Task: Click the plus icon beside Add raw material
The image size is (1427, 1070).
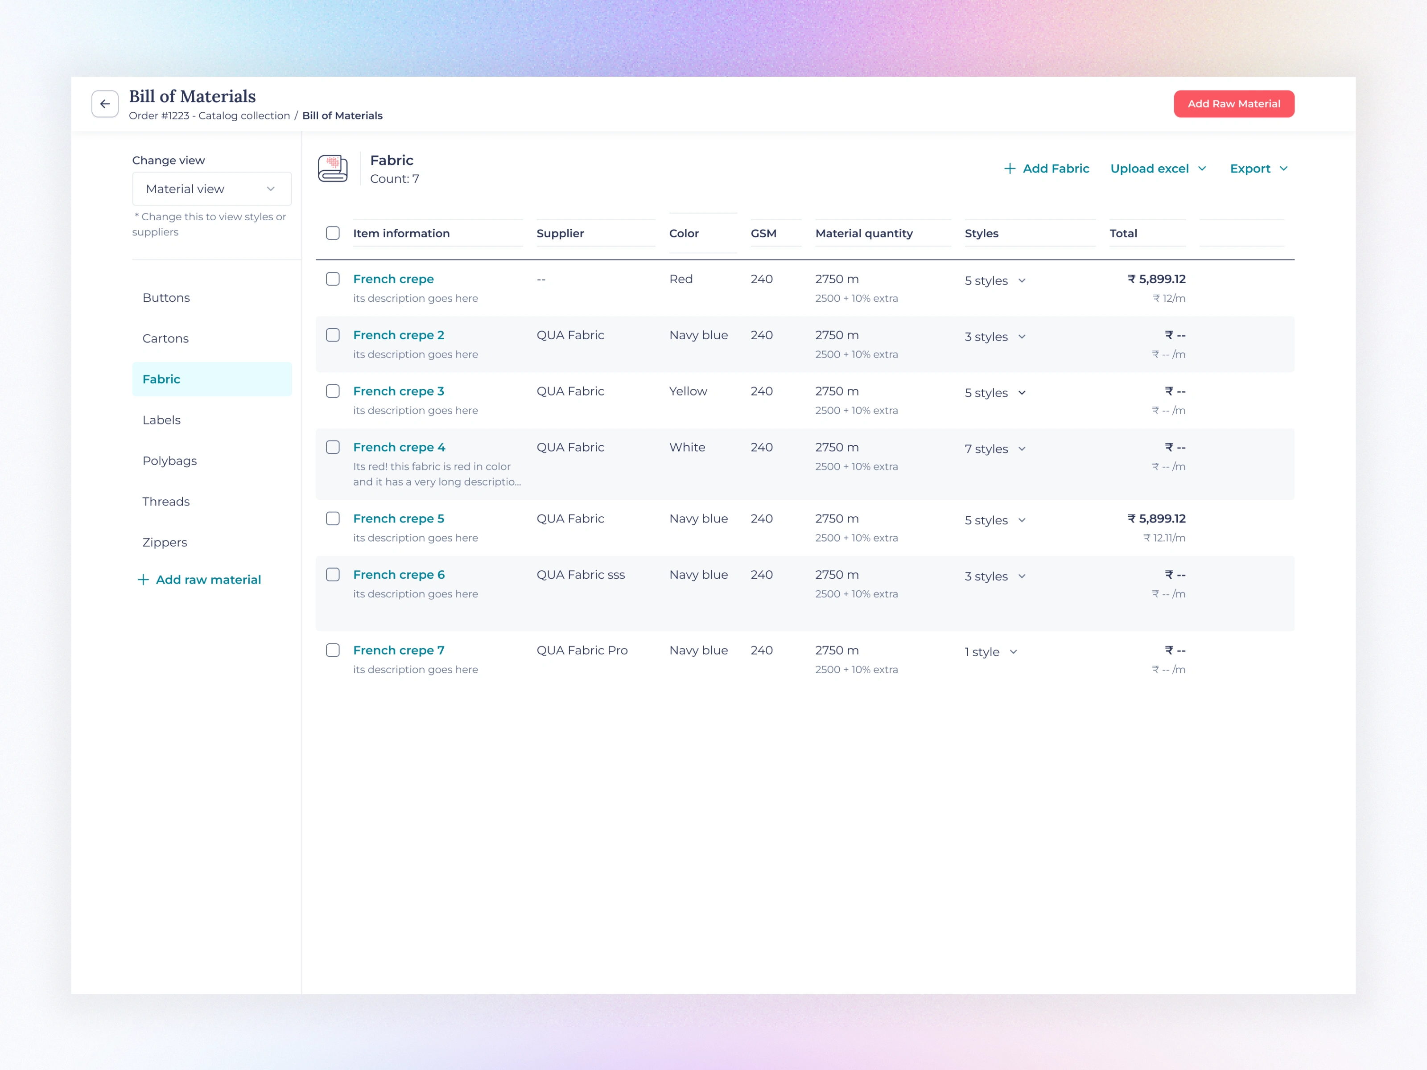Action: [143, 580]
